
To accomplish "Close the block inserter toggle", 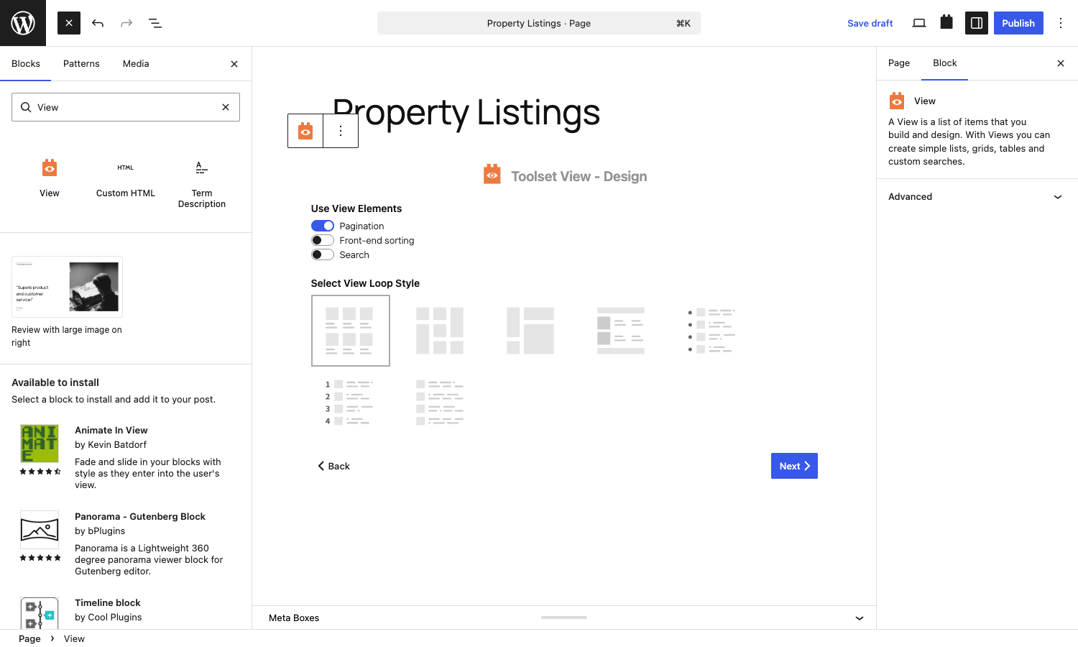I will pyautogui.click(x=69, y=23).
